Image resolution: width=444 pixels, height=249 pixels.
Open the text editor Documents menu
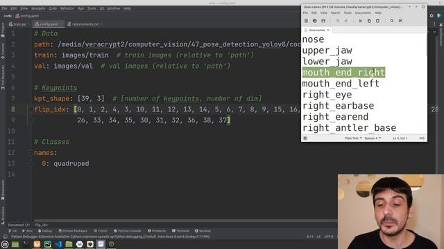pos(363,13)
